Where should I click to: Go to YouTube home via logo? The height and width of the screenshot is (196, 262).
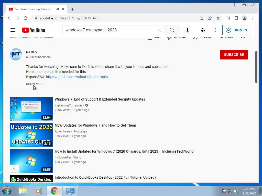point(34,30)
